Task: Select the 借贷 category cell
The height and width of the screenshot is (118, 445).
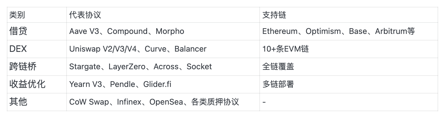Action: [18, 31]
